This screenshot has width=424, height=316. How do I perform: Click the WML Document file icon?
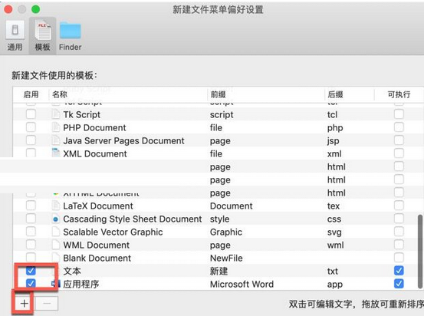(56, 245)
